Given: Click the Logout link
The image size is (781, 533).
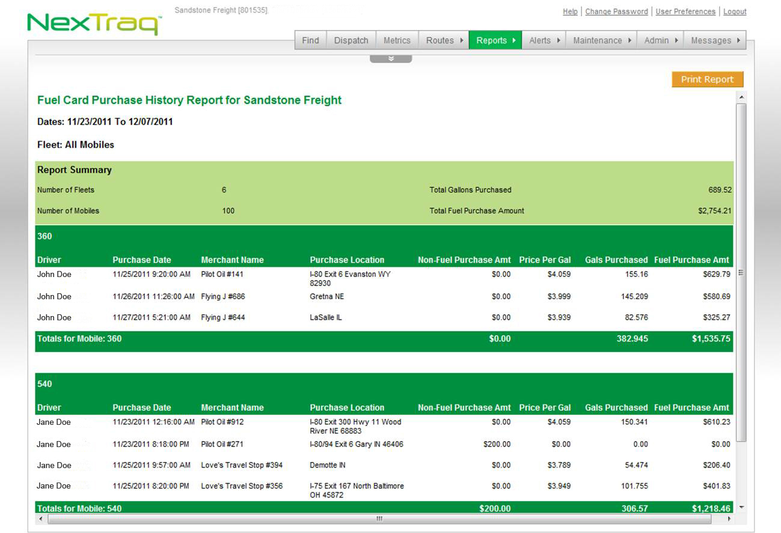Looking at the screenshot, I should pyautogui.click(x=735, y=11).
